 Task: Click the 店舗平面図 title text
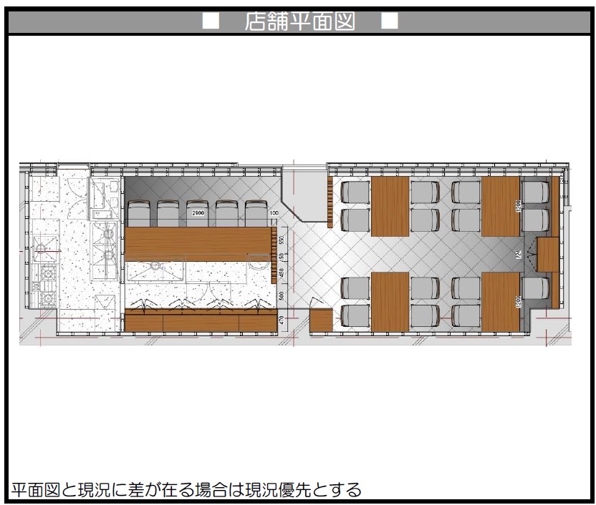299,21
